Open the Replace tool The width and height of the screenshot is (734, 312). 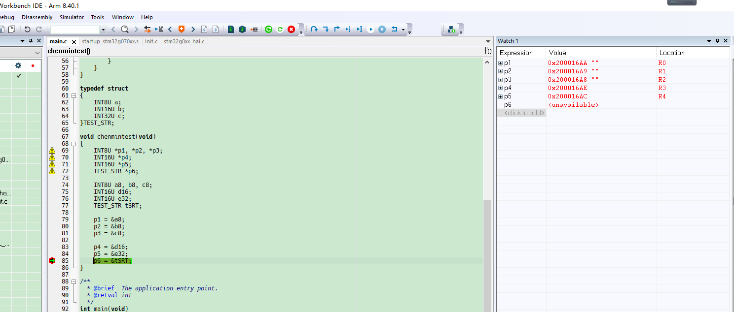click(147, 30)
